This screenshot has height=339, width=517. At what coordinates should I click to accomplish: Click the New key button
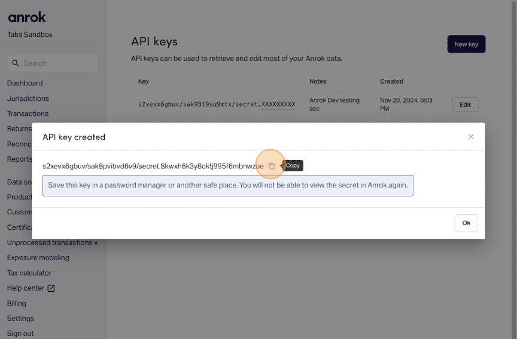pyautogui.click(x=466, y=44)
